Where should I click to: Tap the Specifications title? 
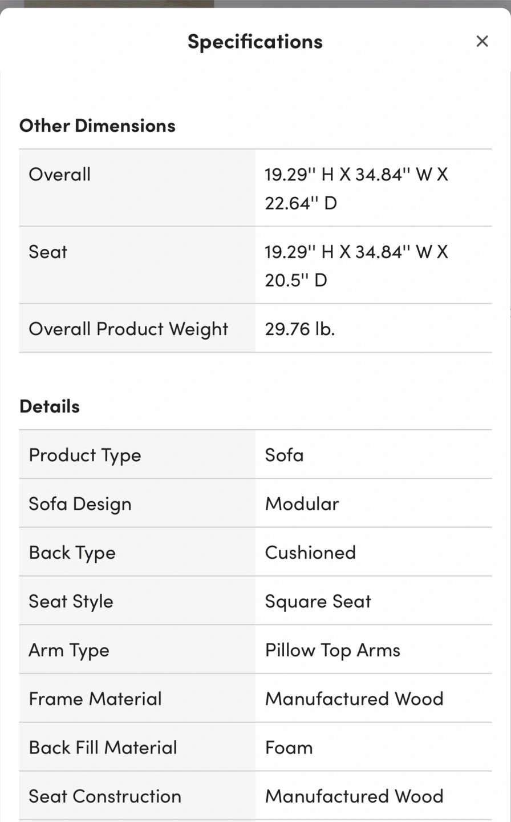(255, 42)
